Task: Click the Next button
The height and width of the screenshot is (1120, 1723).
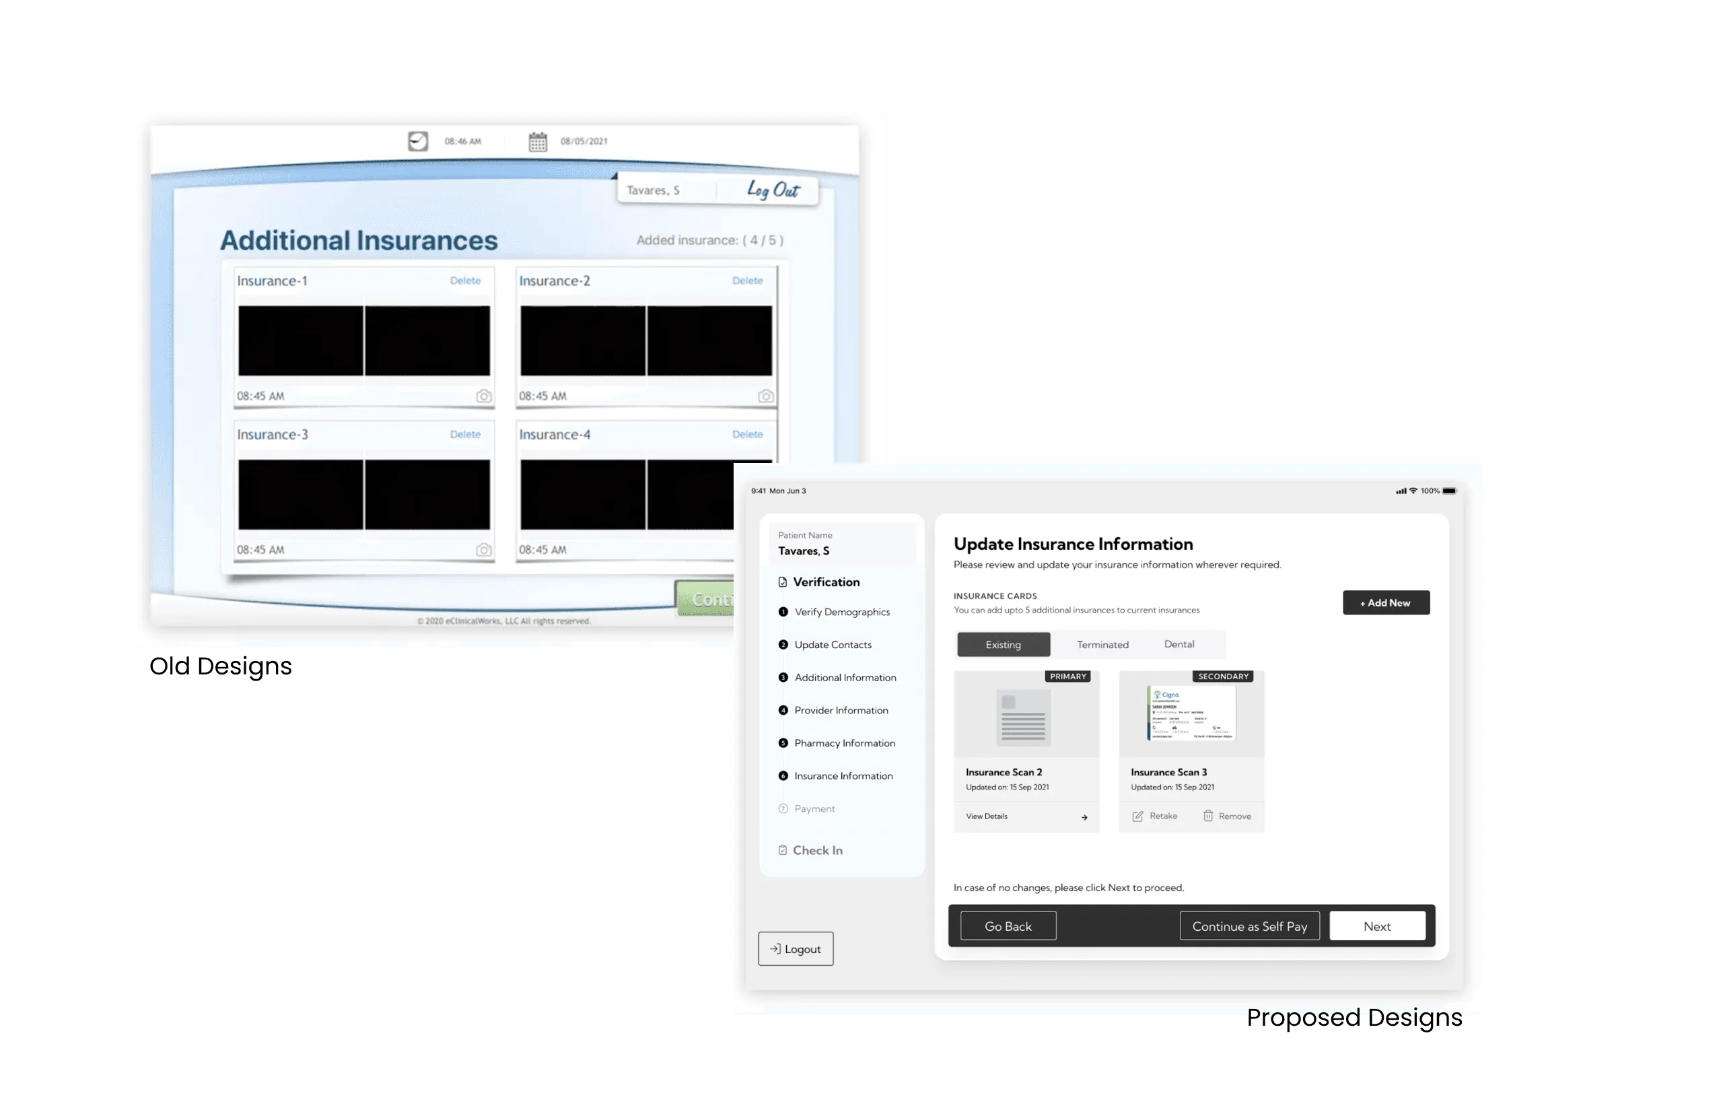Action: click(x=1378, y=926)
